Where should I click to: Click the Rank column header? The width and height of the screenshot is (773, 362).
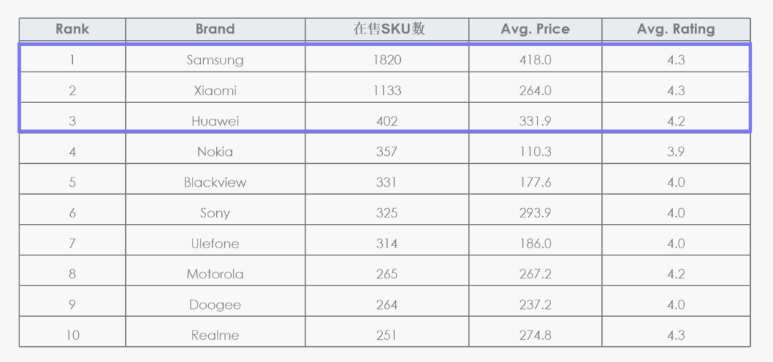[x=72, y=29]
